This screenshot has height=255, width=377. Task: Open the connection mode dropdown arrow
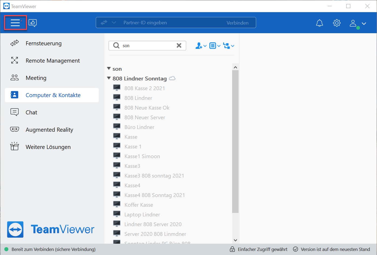114,23
